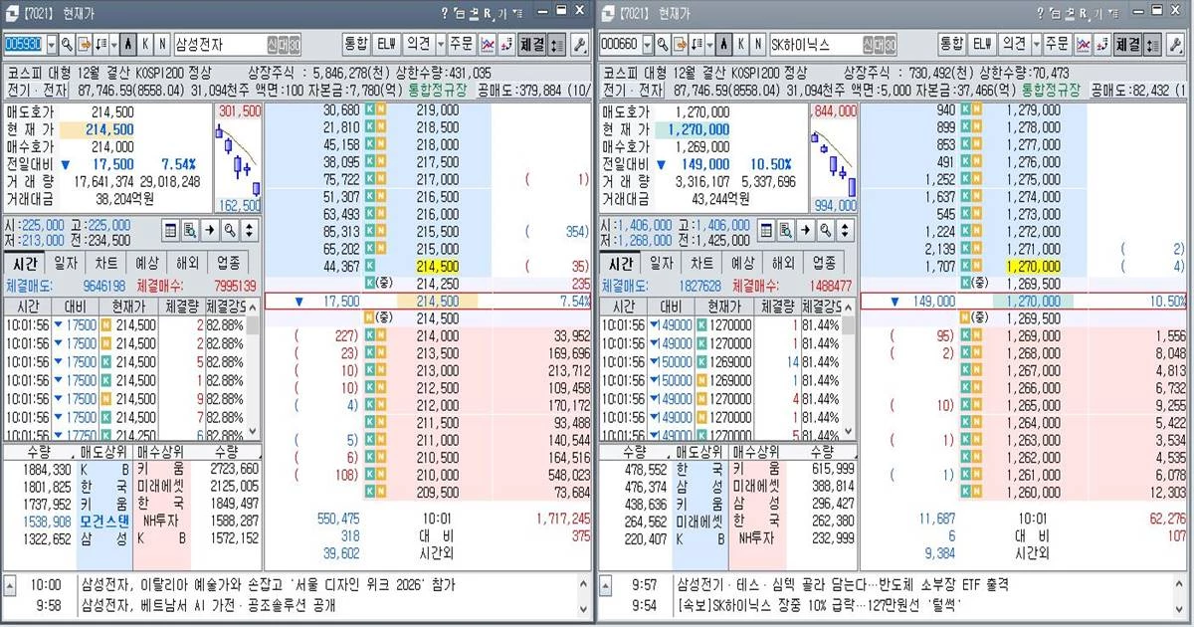Open the linked-screen arrow icon in SK하이닉스 window

click(x=681, y=45)
